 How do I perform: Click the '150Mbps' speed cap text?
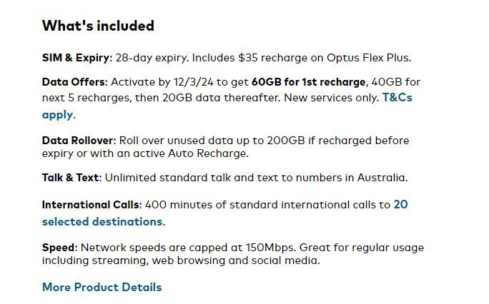pos(270,248)
